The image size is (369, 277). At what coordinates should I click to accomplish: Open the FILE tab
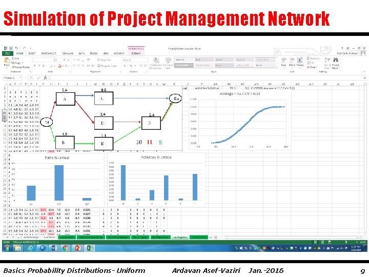click(x=8, y=53)
